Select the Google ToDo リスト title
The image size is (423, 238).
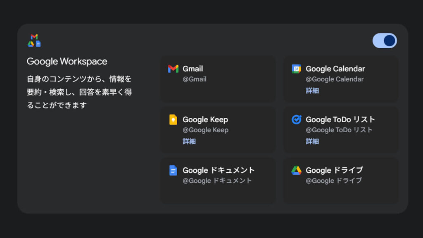point(340,119)
